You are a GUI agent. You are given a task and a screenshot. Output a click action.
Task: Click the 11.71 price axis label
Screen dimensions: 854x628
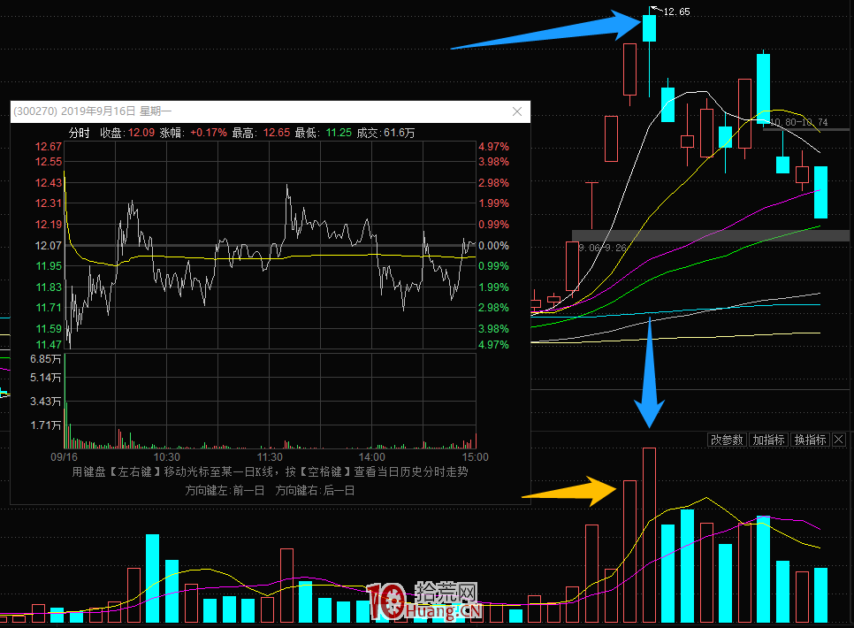49,308
